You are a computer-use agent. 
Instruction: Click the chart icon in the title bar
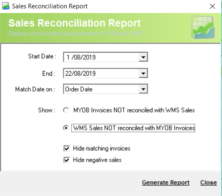[6, 6]
